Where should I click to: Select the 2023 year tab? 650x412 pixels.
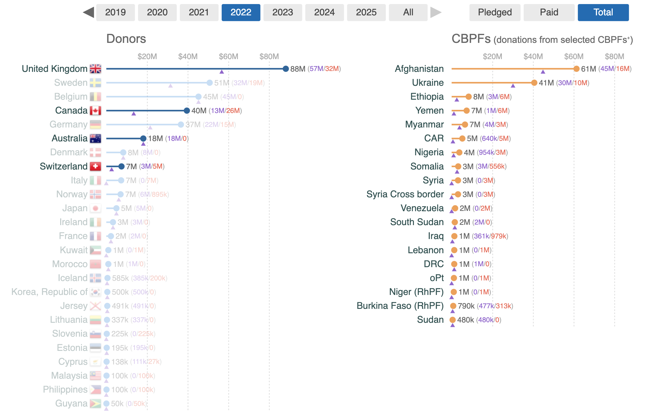[283, 12]
